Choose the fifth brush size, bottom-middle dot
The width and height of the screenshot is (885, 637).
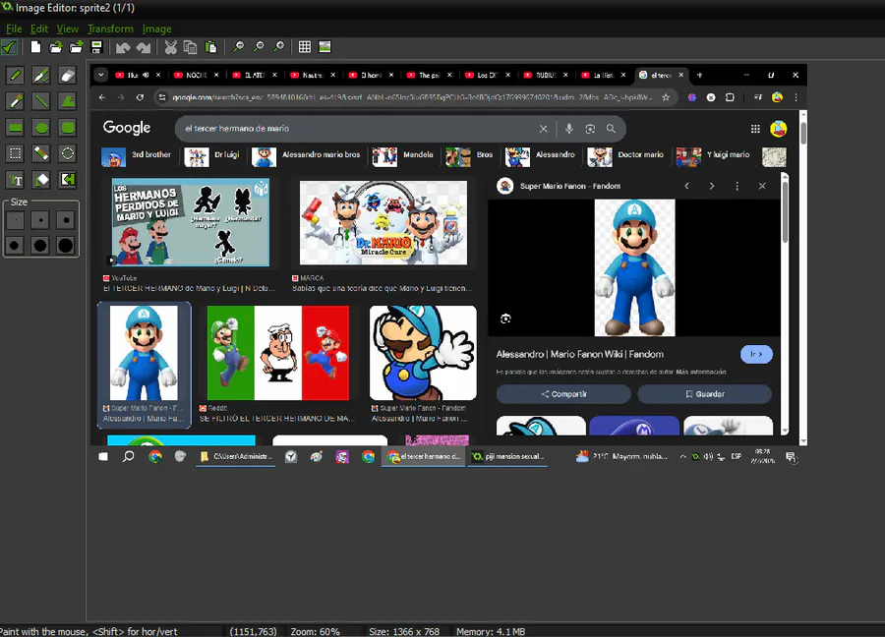click(40, 246)
